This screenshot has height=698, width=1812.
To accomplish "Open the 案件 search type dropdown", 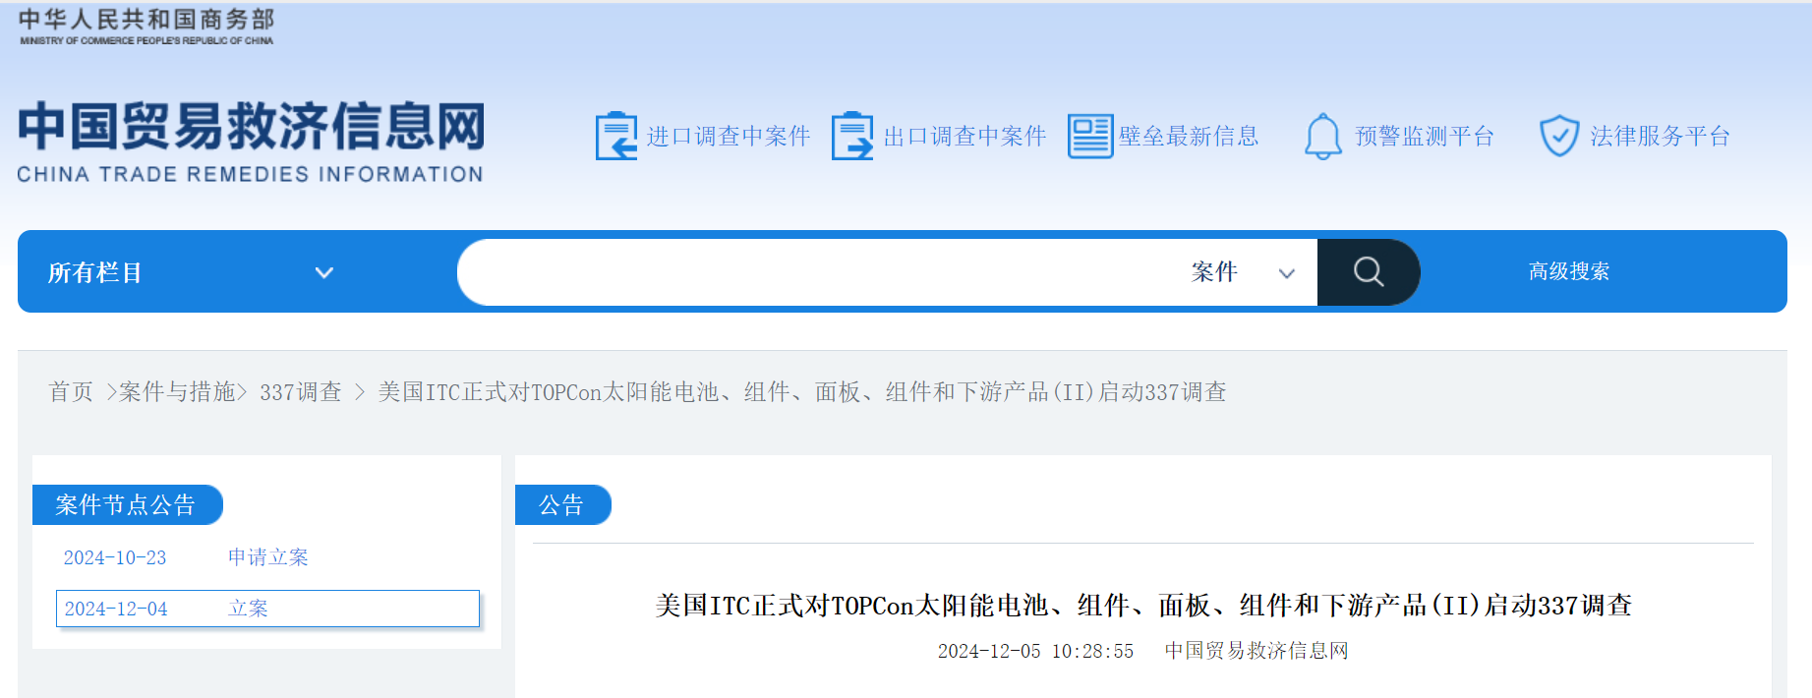I will pos(1242,272).
